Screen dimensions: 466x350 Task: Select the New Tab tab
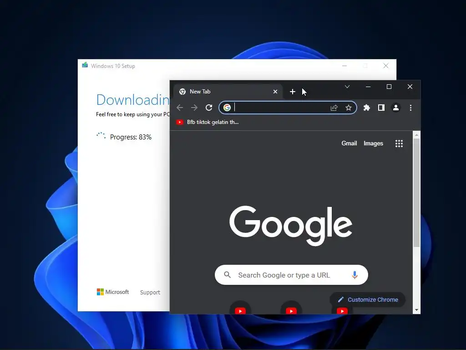click(228, 92)
